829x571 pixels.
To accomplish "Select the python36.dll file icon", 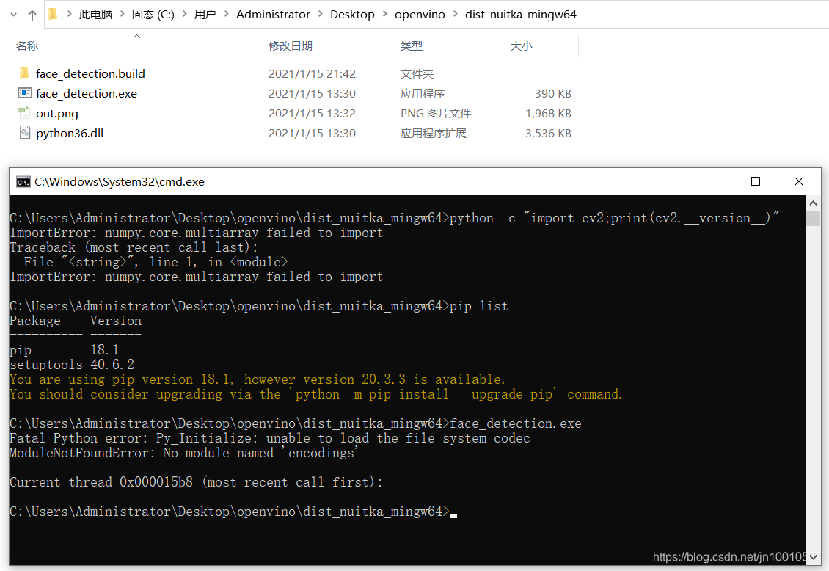I will [x=24, y=132].
